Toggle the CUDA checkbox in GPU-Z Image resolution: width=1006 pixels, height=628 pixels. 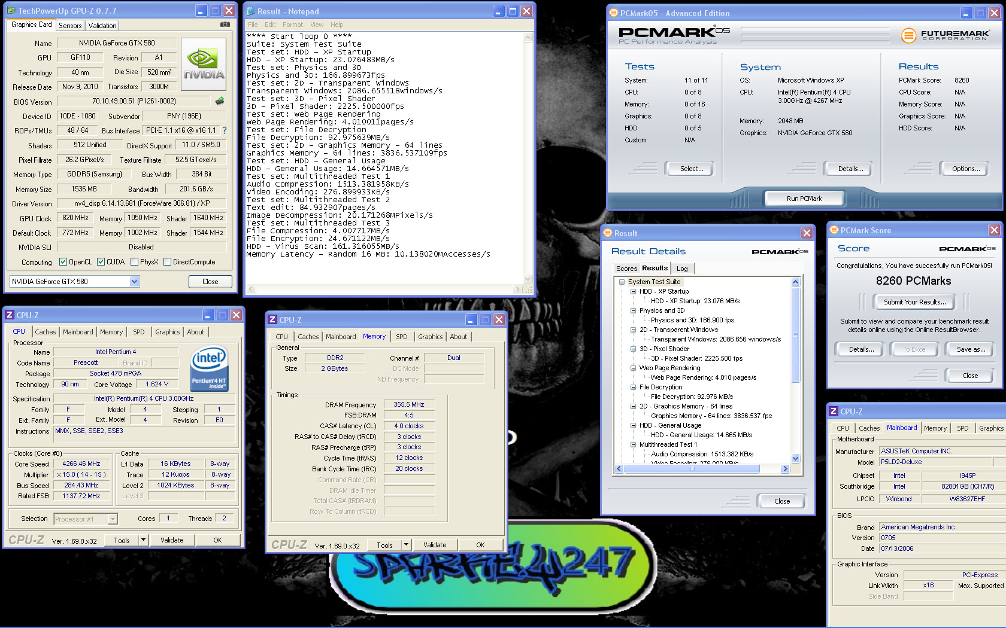point(101,261)
